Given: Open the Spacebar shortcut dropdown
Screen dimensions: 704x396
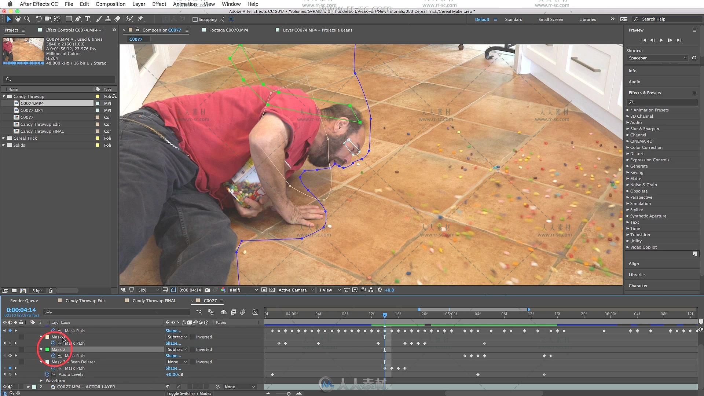Looking at the screenshot, I should tap(657, 58).
